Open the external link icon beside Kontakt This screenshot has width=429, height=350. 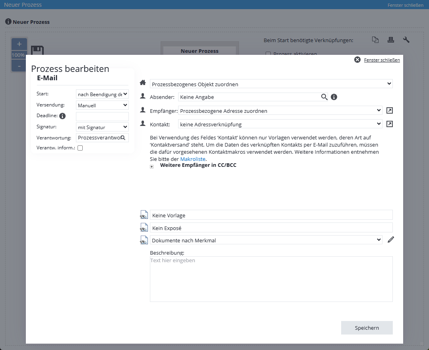pyautogui.click(x=390, y=124)
